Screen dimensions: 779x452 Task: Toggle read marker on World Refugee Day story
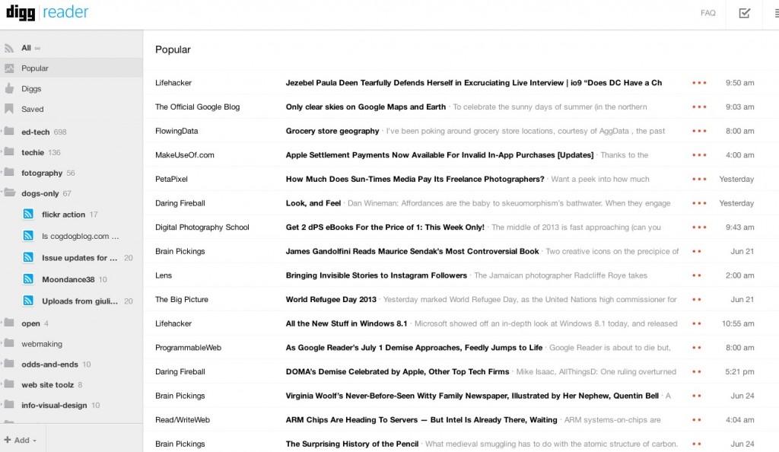[696, 300]
